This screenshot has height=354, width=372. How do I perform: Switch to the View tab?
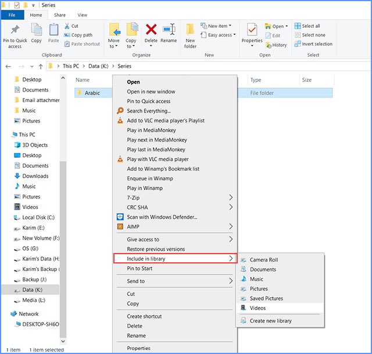83,15
